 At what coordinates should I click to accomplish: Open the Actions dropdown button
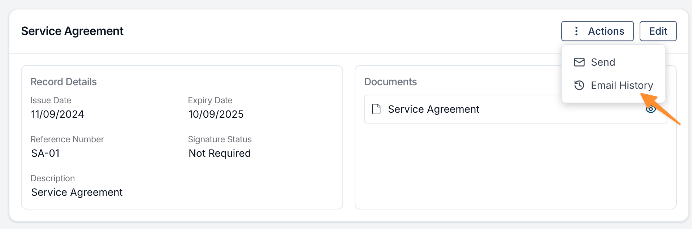597,31
